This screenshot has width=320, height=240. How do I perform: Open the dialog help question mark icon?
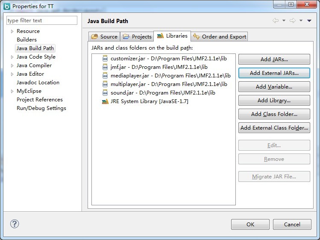pos(15,224)
